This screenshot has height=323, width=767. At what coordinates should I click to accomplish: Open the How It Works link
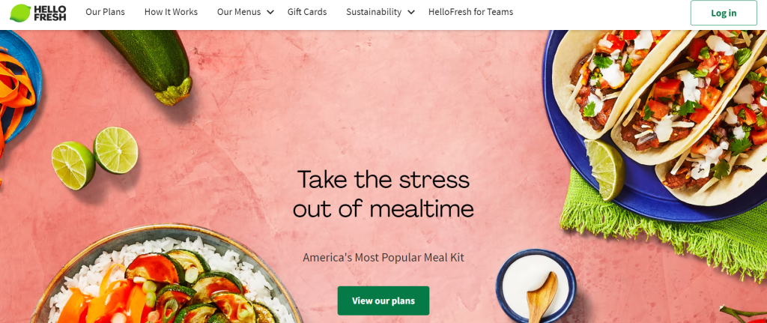coord(171,12)
